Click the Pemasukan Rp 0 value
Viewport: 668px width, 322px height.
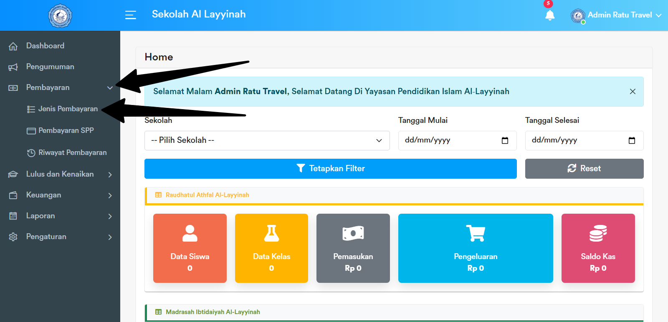[353, 268]
